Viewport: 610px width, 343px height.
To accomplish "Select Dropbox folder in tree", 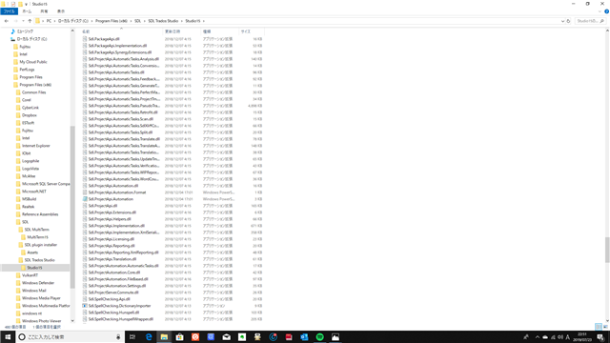I will tap(30, 115).
